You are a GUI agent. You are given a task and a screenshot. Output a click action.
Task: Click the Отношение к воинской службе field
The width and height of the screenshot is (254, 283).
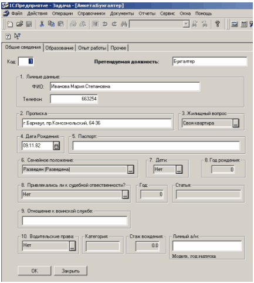[74, 221]
